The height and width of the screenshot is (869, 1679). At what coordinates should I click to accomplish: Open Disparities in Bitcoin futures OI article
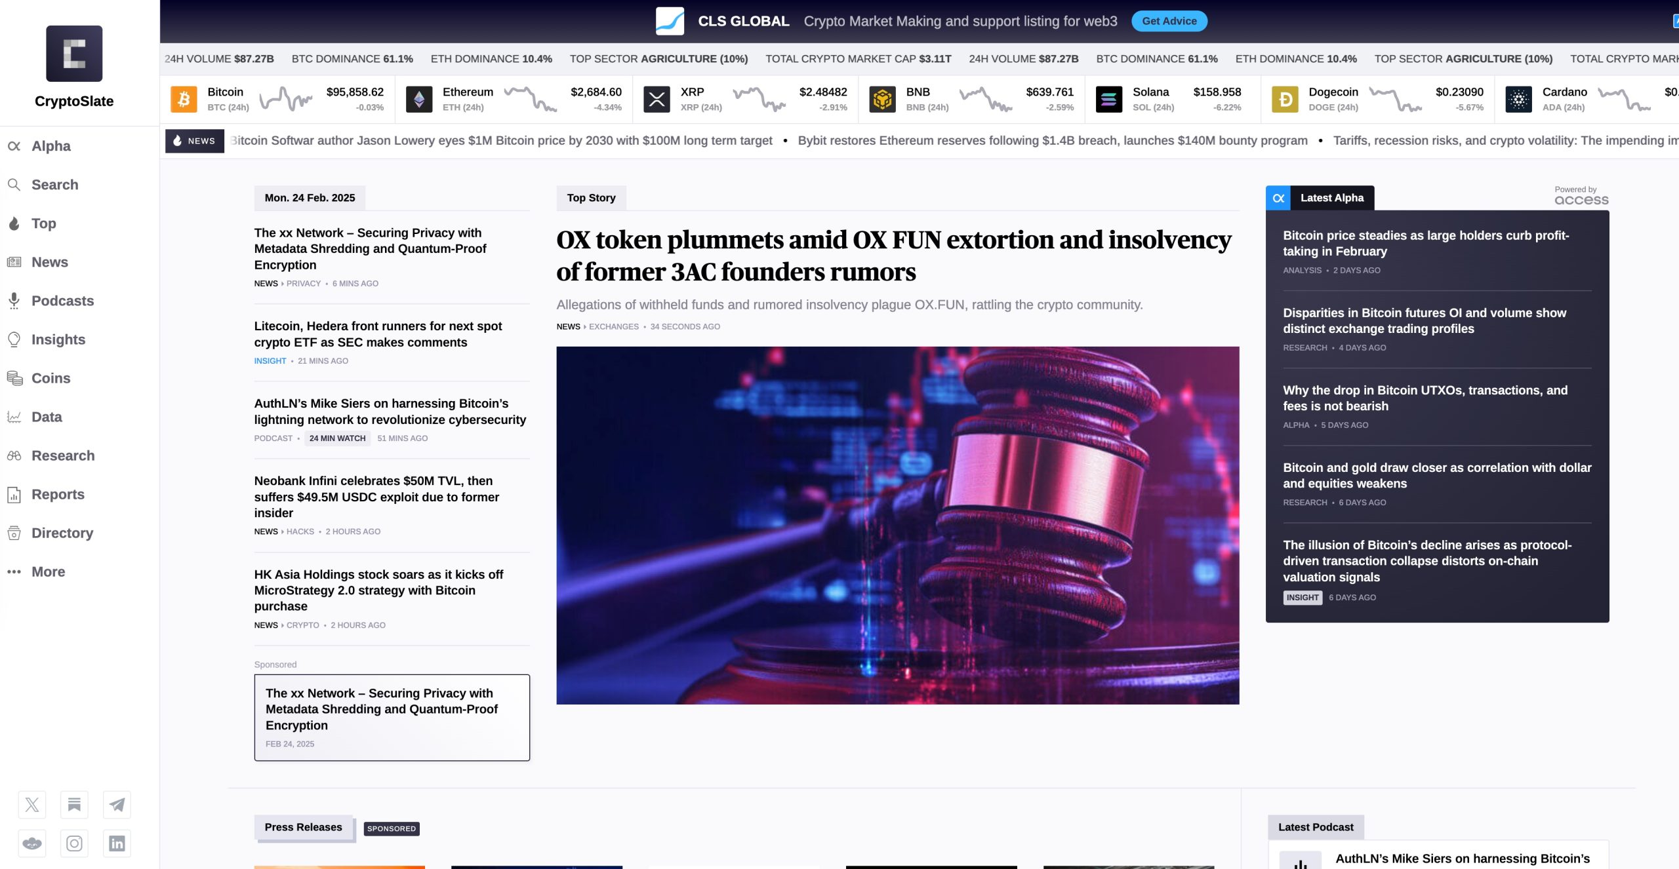(x=1425, y=321)
